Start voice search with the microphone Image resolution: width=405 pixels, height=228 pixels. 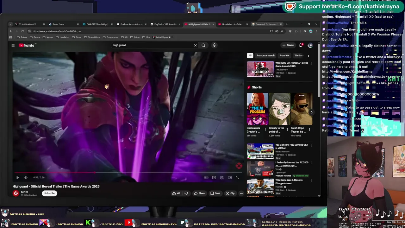point(214,45)
